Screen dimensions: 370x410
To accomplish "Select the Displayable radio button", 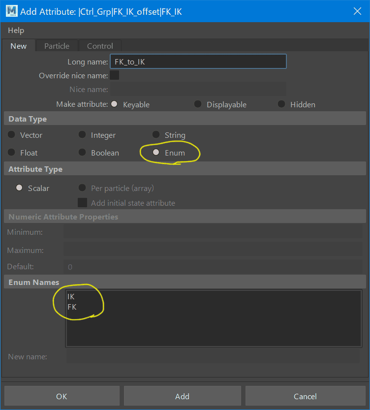I will point(198,104).
